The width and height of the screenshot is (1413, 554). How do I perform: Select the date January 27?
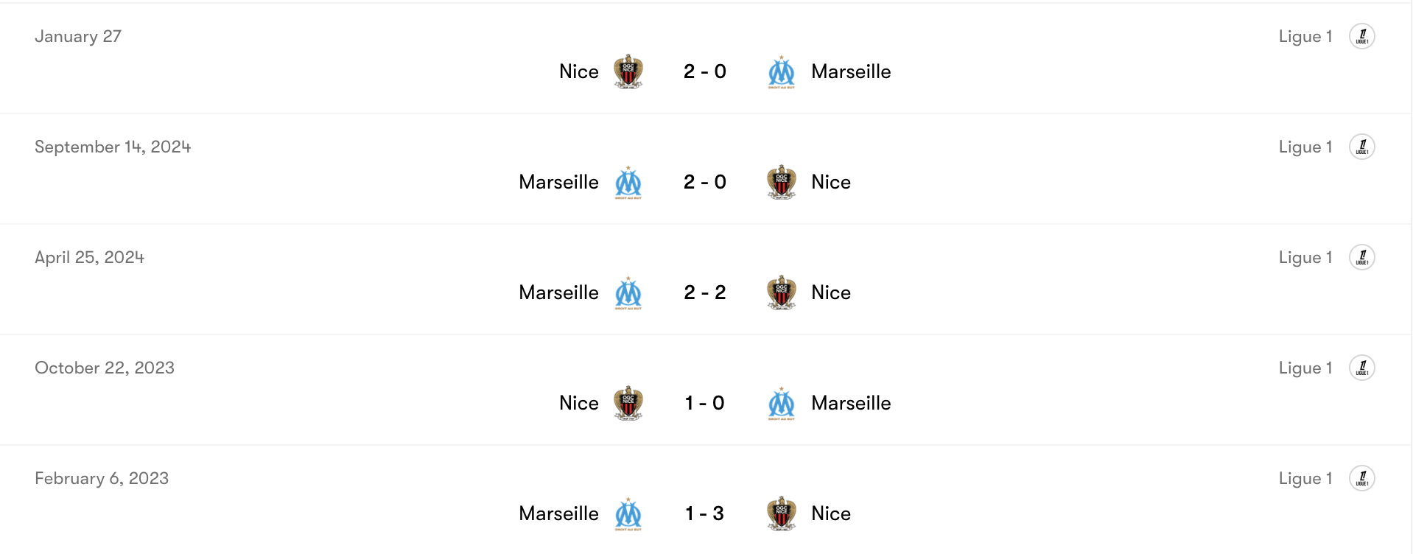tap(78, 35)
